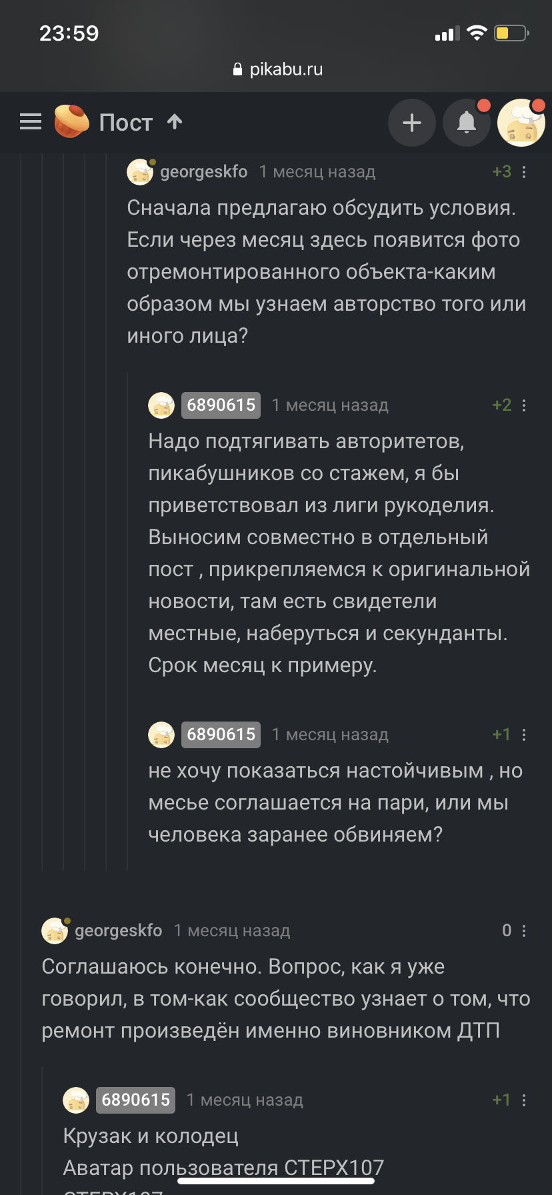Tap the pikabu.ru address bar

pyautogui.click(x=277, y=69)
